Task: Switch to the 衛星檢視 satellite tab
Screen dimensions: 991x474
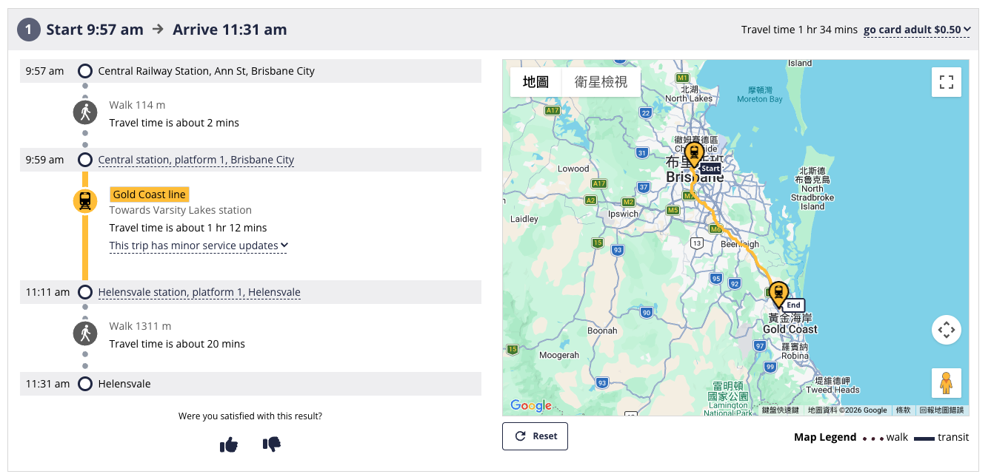Action: tap(601, 82)
